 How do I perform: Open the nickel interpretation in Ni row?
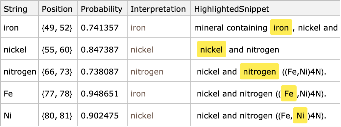pos(142,116)
